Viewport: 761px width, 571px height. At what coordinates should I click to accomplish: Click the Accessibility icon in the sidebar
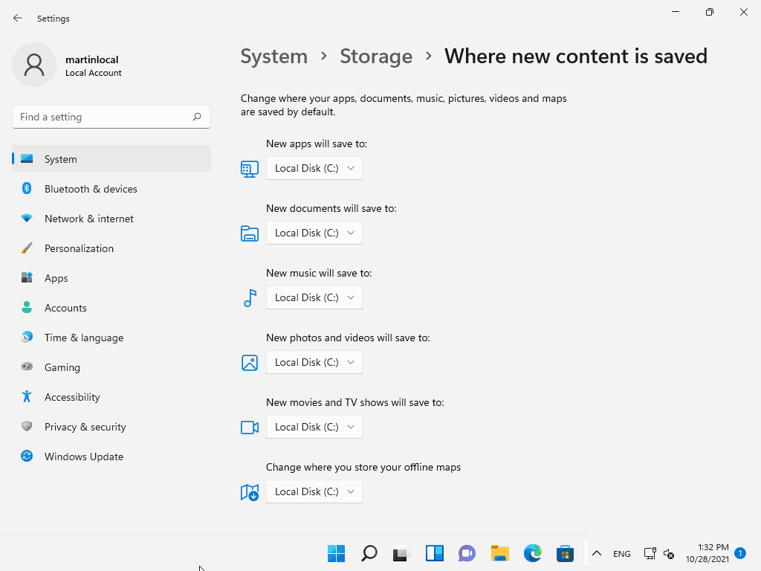pyautogui.click(x=27, y=397)
